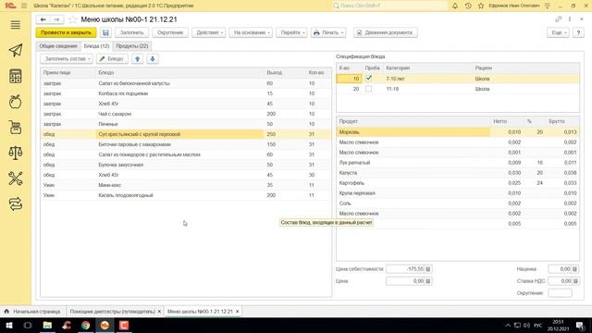Open the shopping cart section in sidebar

pos(16,128)
